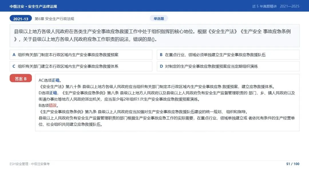The width and height of the screenshot is (309, 174).
Task: Click the chapter label 第6章 安全生产行政法规
Action: click(54, 19)
